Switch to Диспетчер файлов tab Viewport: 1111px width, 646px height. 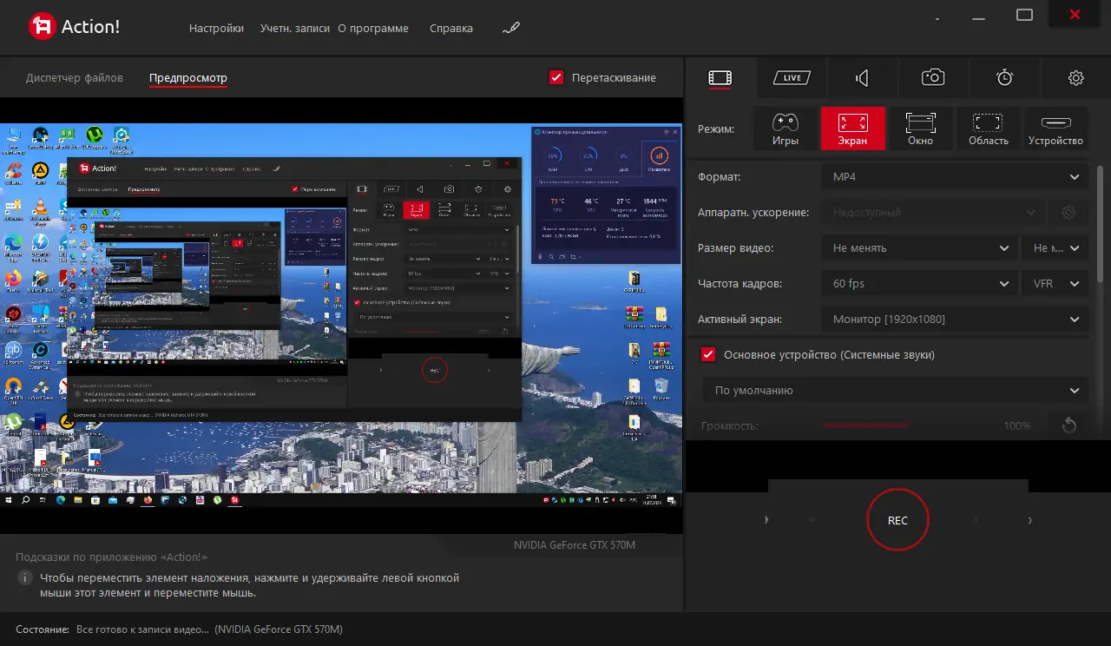click(x=75, y=77)
